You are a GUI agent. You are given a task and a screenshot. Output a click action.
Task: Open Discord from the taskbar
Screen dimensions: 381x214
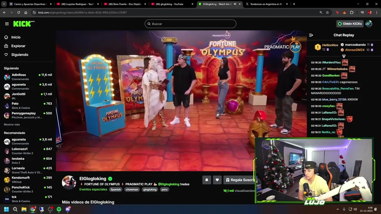68,209
